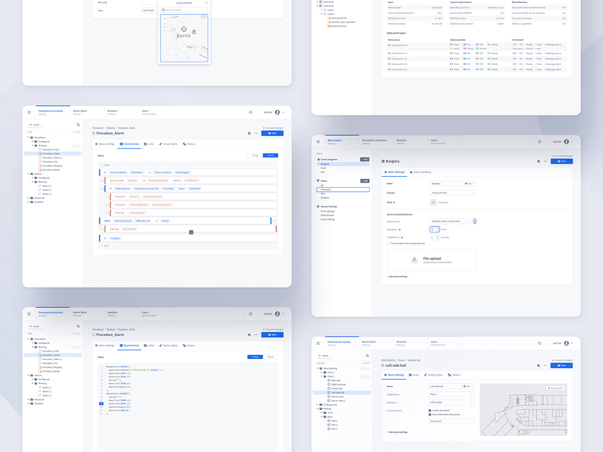Star Procedure_Alarm as a favorite
Image resolution: width=603 pixels, height=452 pixels.
[x=249, y=133]
